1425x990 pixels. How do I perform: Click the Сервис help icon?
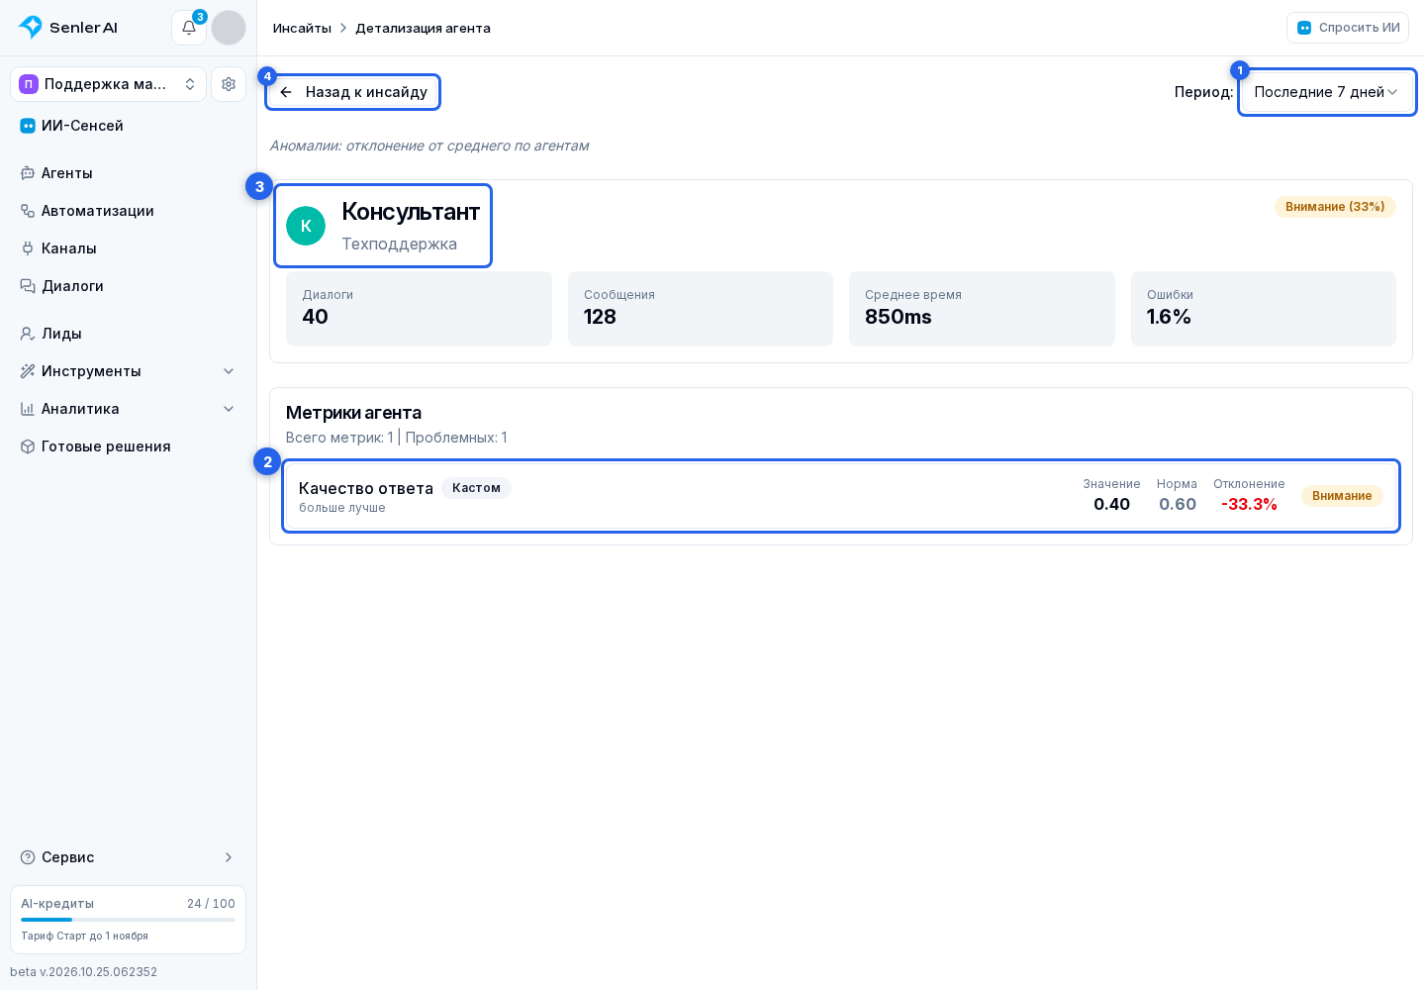[28, 857]
